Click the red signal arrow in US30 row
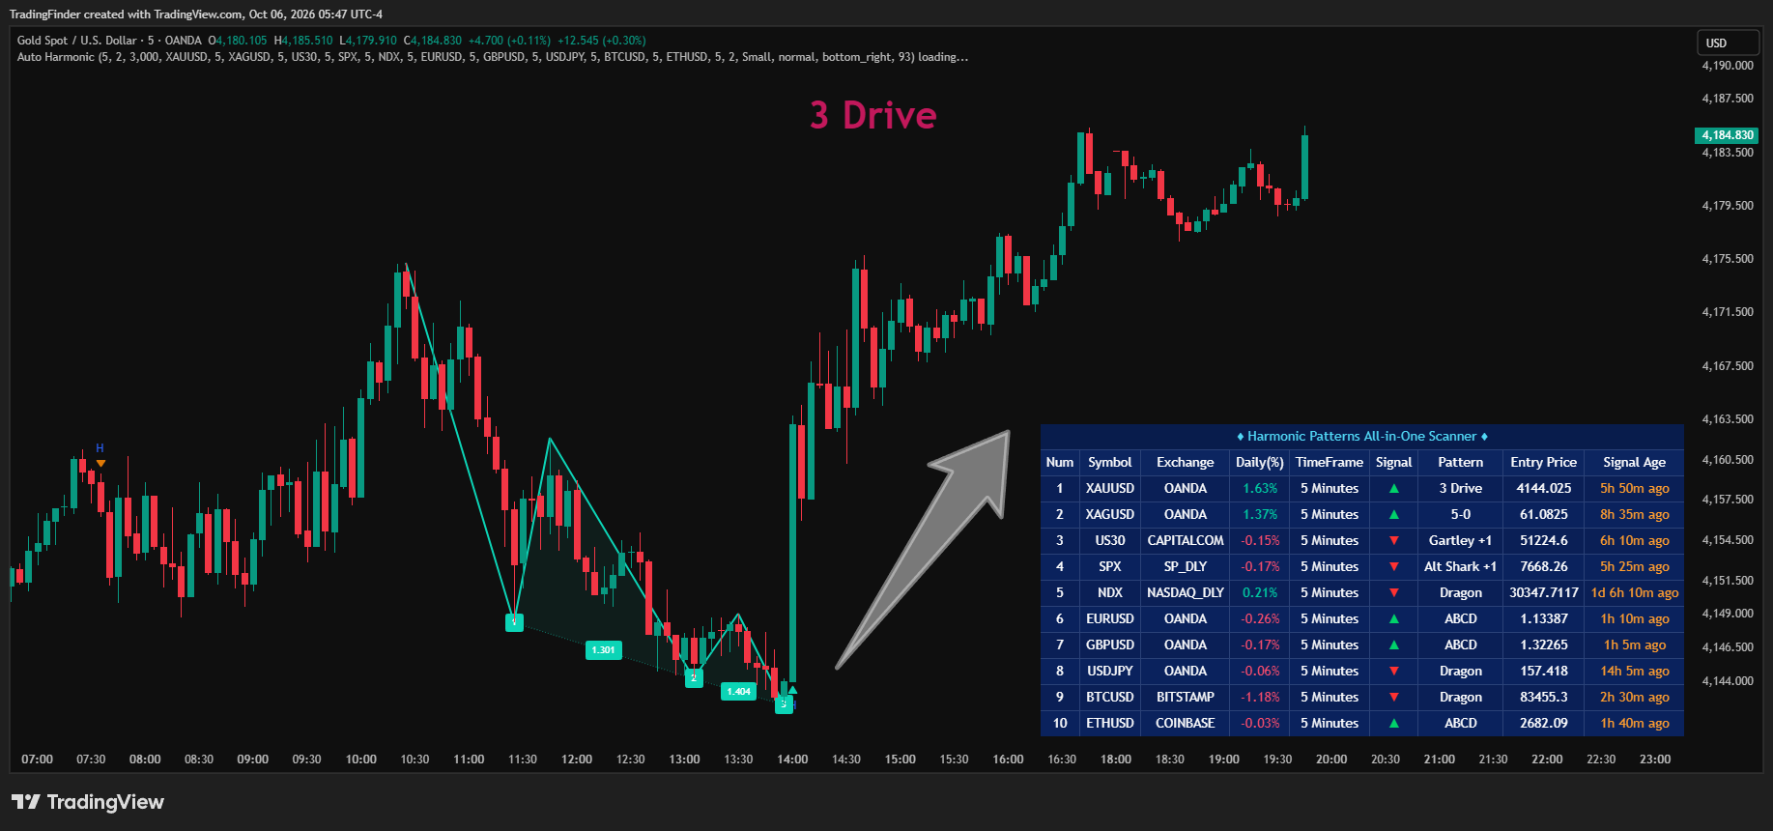Screen dimensions: 1773x831 (x=1394, y=541)
